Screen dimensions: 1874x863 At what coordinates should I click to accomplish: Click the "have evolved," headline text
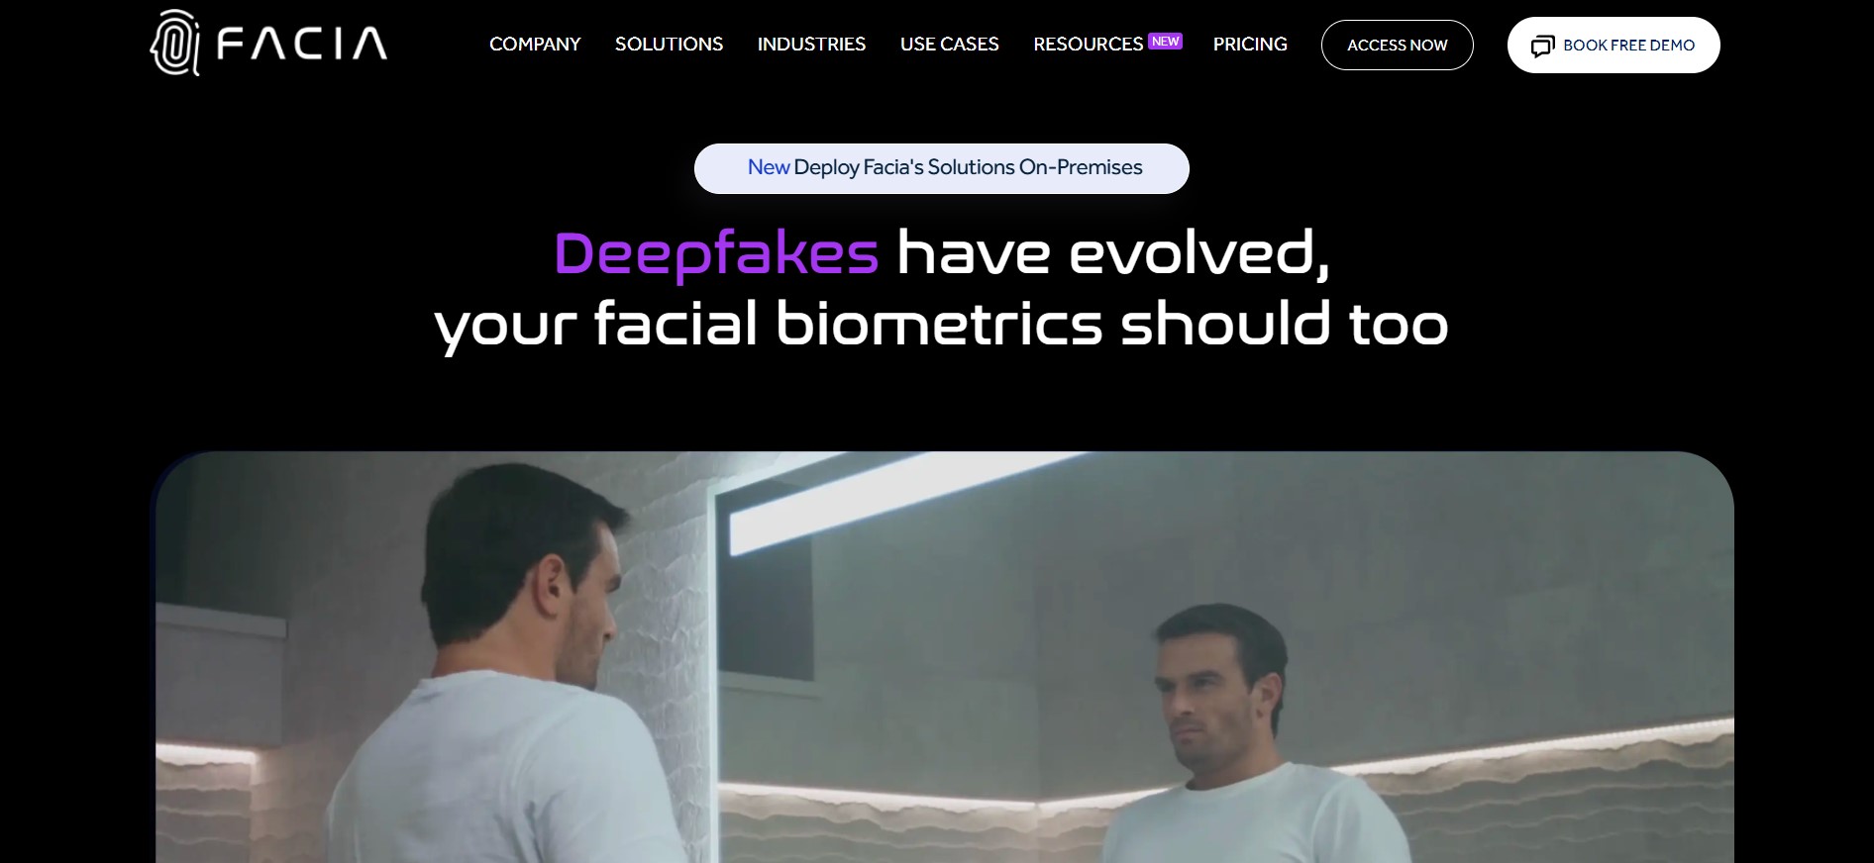[x=1112, y=253]
